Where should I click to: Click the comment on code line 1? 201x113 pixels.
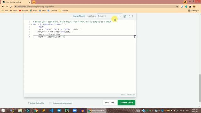(x=72, y=22)
